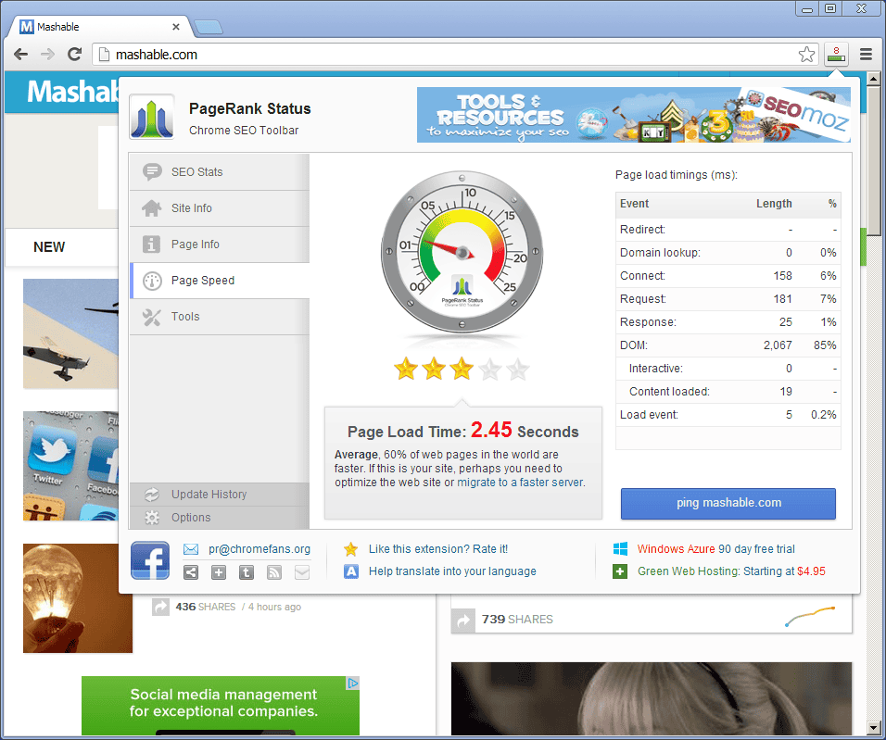Click the 'Length' column header

tap(774, 204)
